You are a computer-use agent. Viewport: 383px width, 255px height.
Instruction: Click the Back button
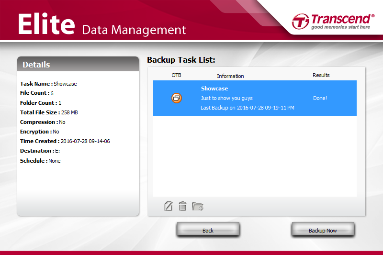208,229
